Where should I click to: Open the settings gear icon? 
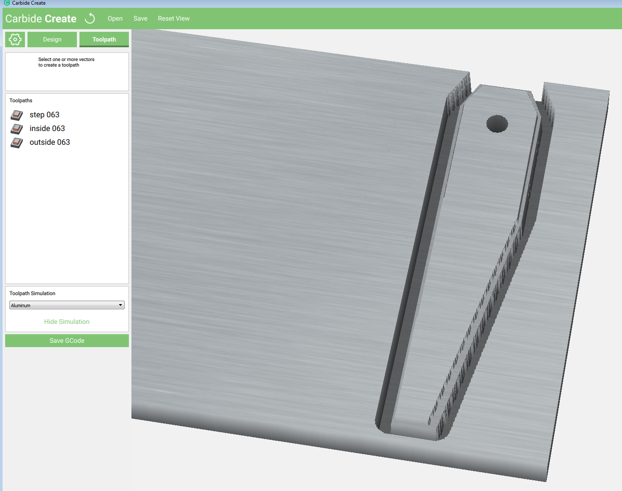tap(15, 40)
